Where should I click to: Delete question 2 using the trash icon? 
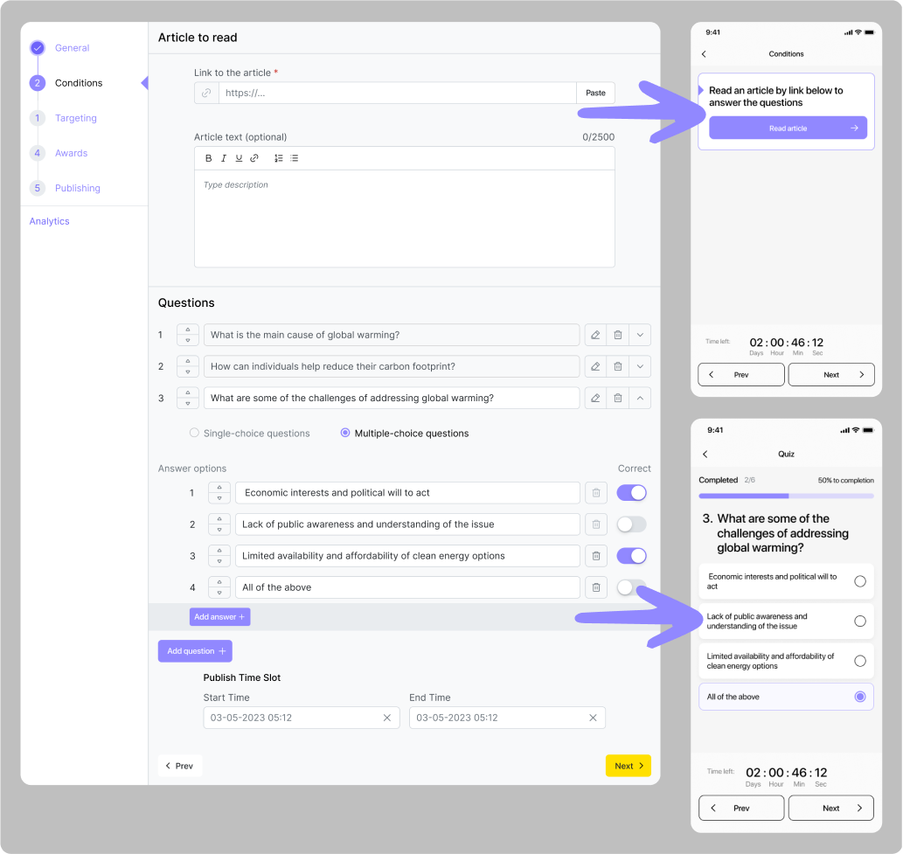(x=618, y=366)
